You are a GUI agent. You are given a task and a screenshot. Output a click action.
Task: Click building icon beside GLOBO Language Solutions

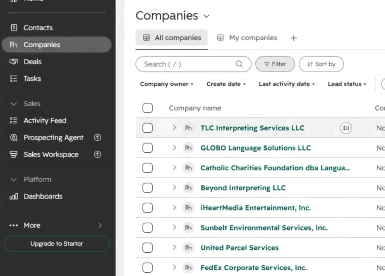point(188,148)
